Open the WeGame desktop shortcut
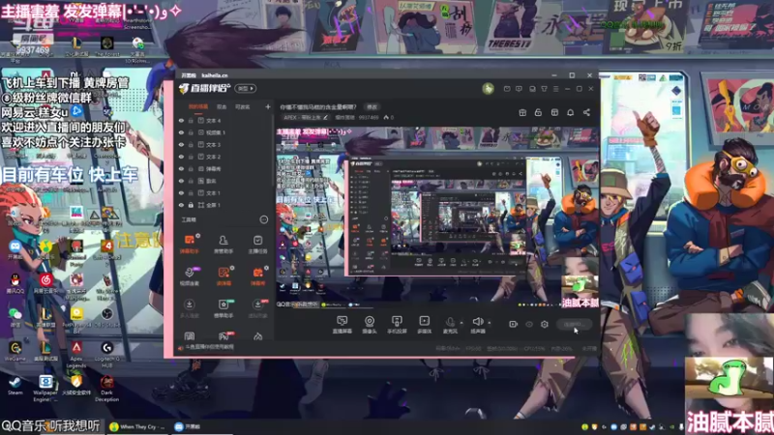This screenshot has width=774, height=435. (x=15, y=351)
